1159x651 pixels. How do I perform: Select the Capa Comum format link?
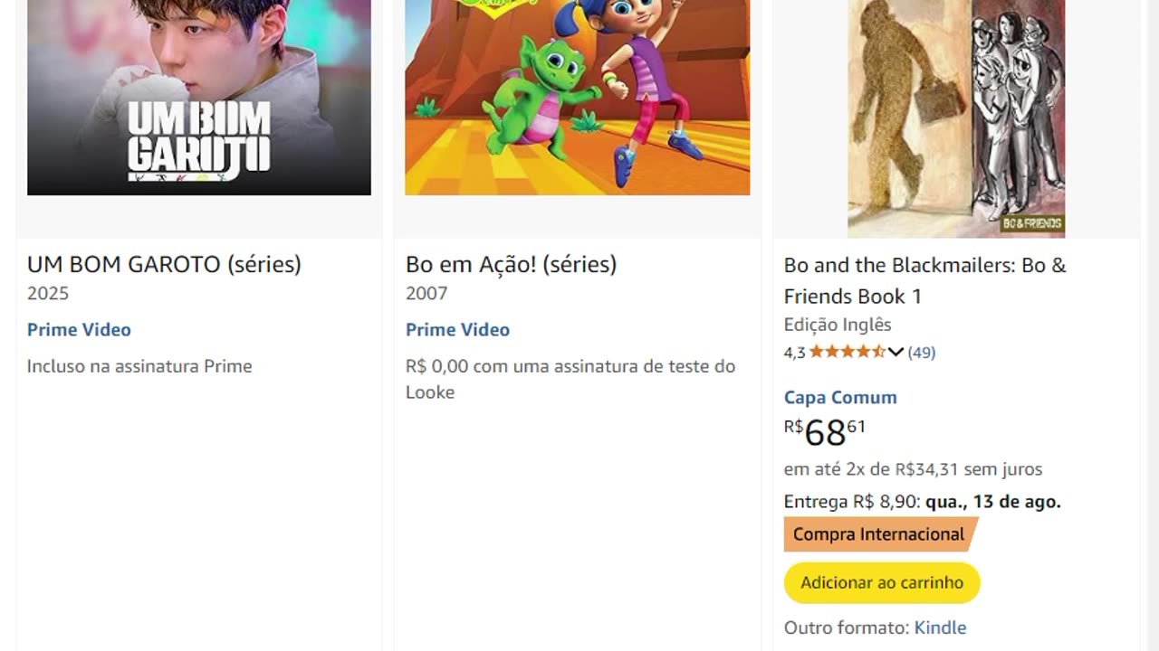(x=840, y=397)
